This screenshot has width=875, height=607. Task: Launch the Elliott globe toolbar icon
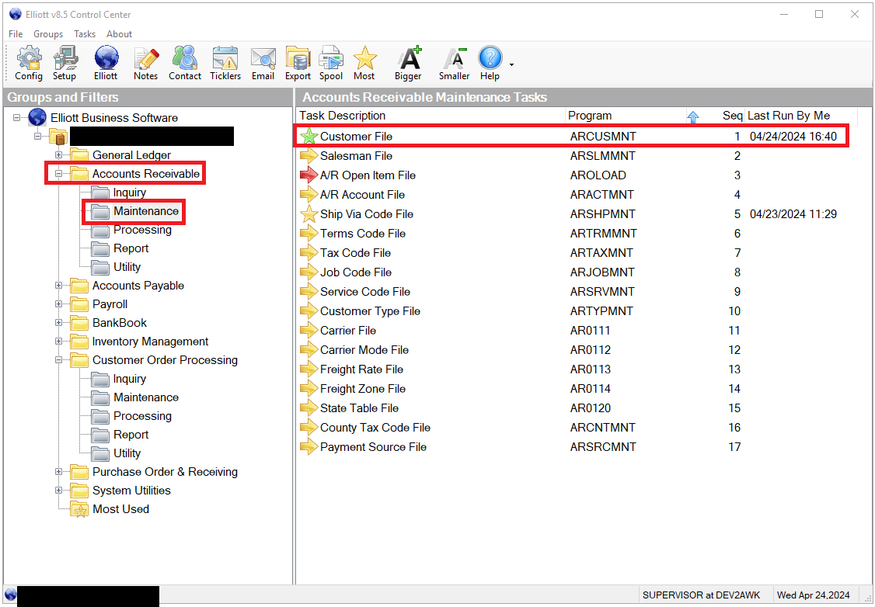(106, 63)
